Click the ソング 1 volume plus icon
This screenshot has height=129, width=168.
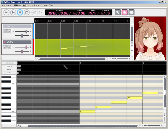pyautogui.click(x=30, y=47)
